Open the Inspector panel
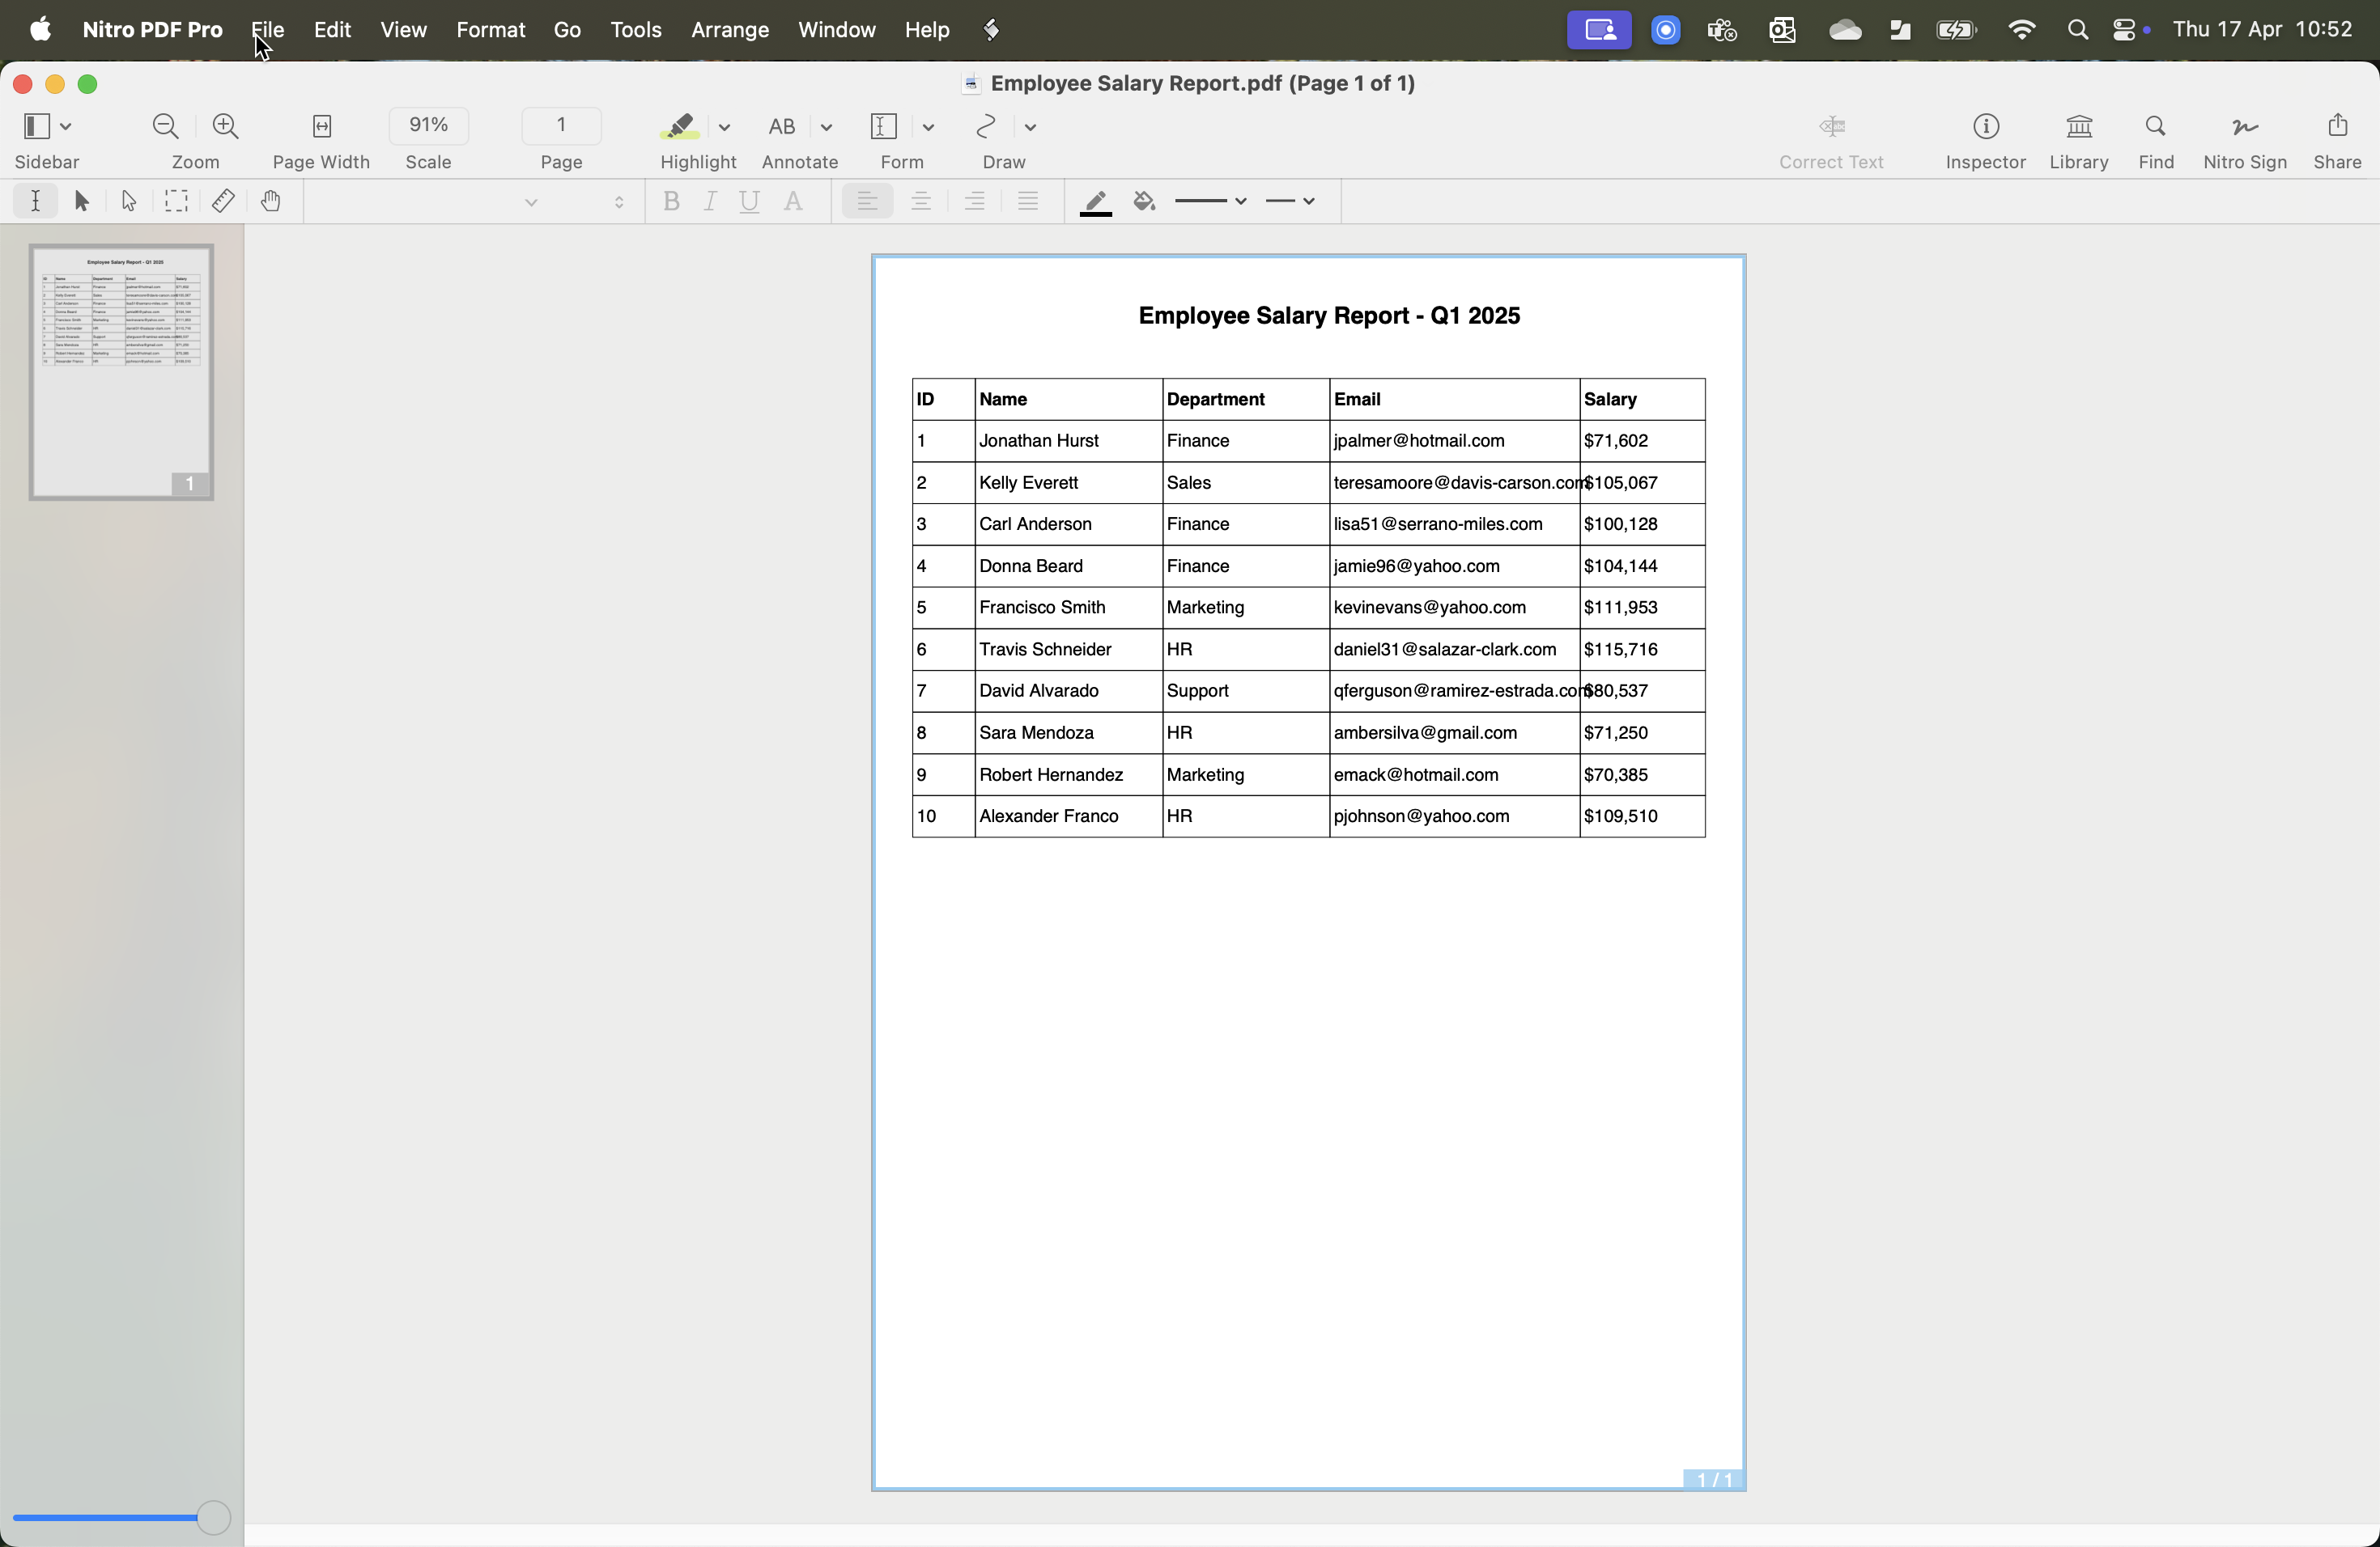 [1986, 126]
